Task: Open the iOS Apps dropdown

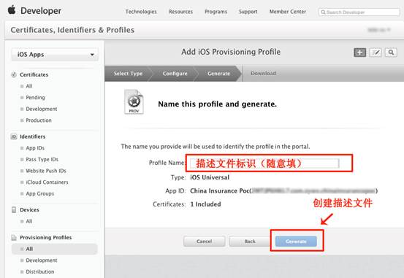Action: click(x=55, y=55)
